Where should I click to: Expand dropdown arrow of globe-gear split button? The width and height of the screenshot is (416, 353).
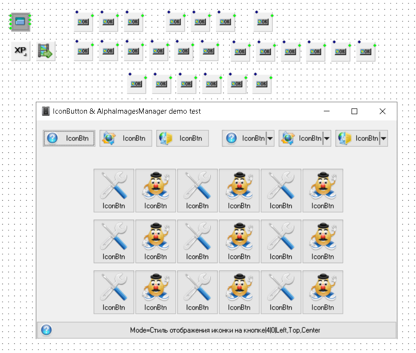click(x=327, y=139)
